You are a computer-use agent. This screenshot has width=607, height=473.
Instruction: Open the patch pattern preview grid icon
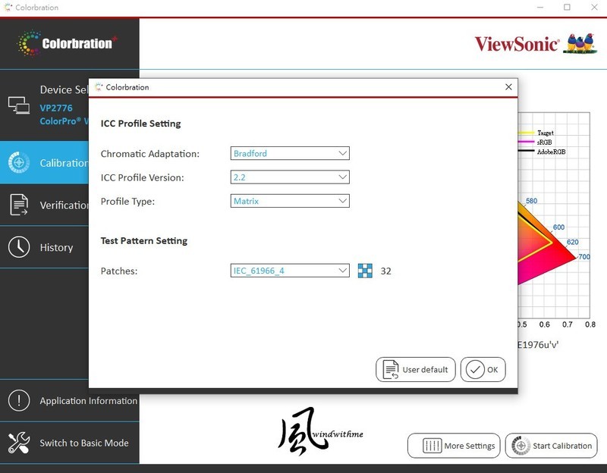pyautogui.click(x=366, y=270)
